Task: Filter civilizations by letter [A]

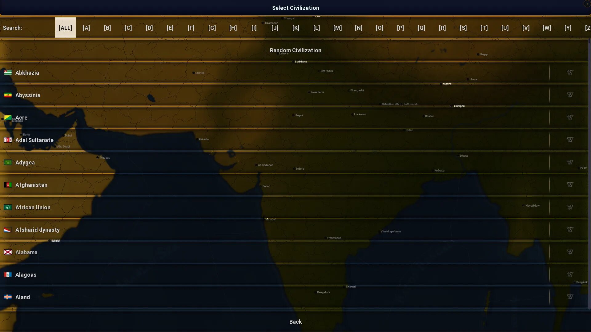Action: tap(86, 28)
